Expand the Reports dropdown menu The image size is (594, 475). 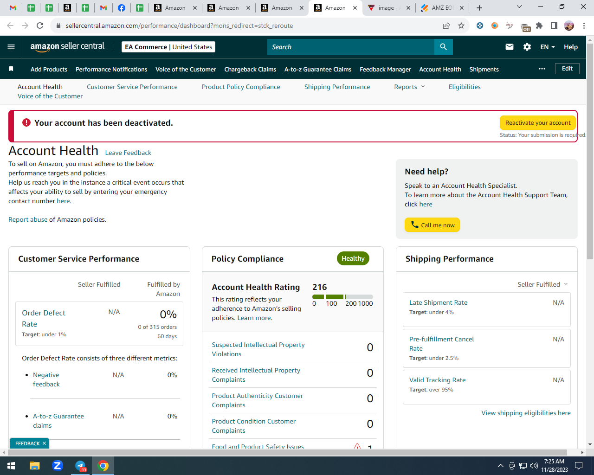point(409,87)
